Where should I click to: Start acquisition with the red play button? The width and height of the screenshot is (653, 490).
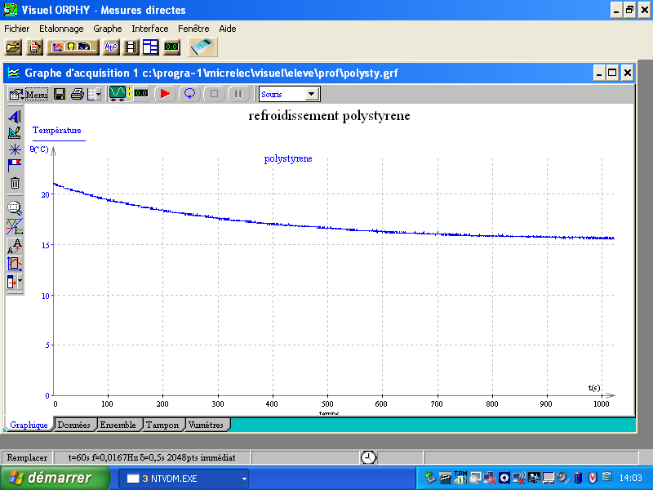click(x=165, y=94)
